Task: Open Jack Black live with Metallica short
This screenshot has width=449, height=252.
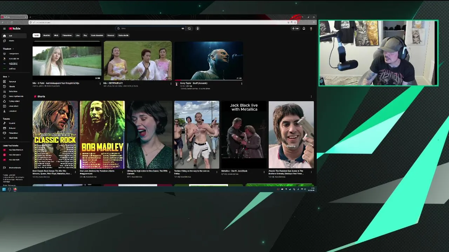Action: [244, 135]
